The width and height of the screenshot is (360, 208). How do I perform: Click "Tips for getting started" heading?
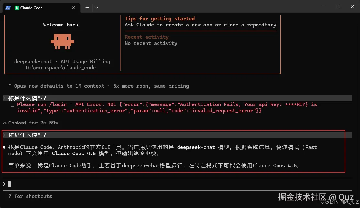coord(159,18)
